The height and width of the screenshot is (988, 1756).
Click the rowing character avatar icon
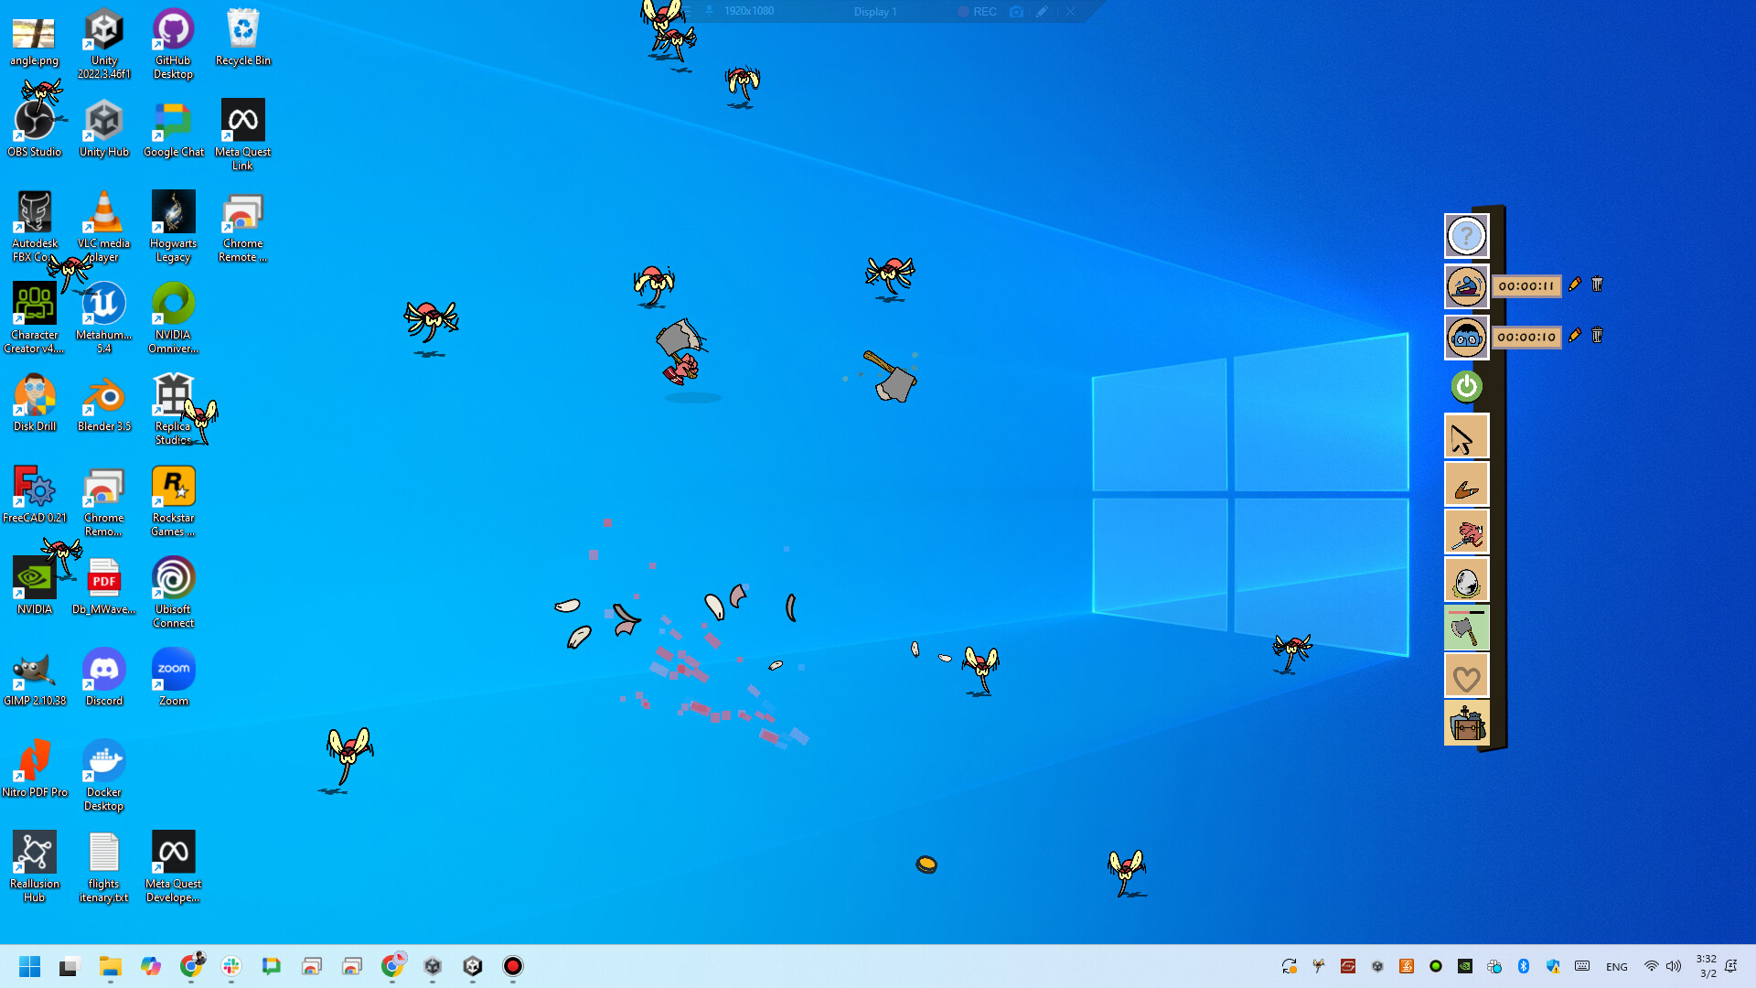(1465, 285)
